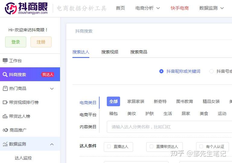Select the 全部 category button
The image size is (232, 163).
tap(113, 101)
